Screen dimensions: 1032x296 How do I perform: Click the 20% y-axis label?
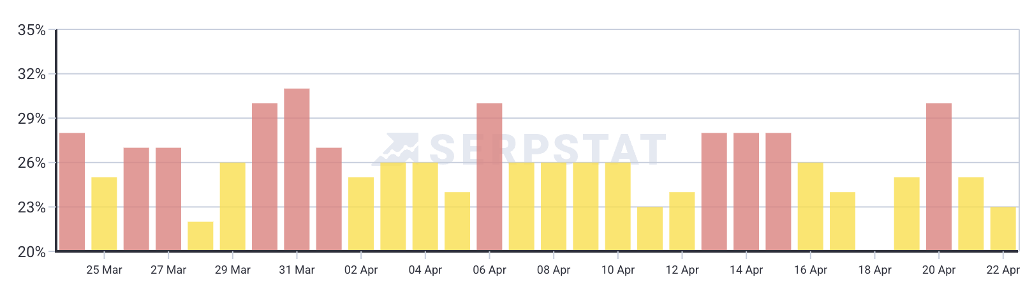(32, 252)
